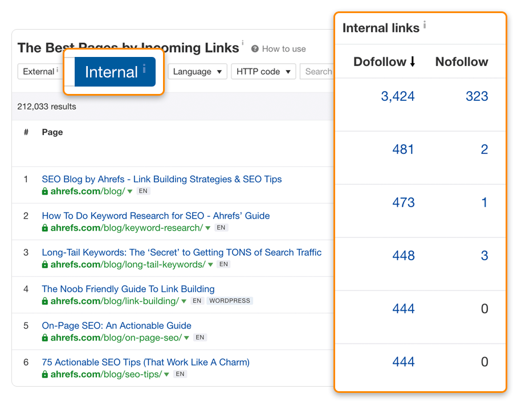
Task: Click the padlock icon on the long-tail-keywords row
Action: 44,264
